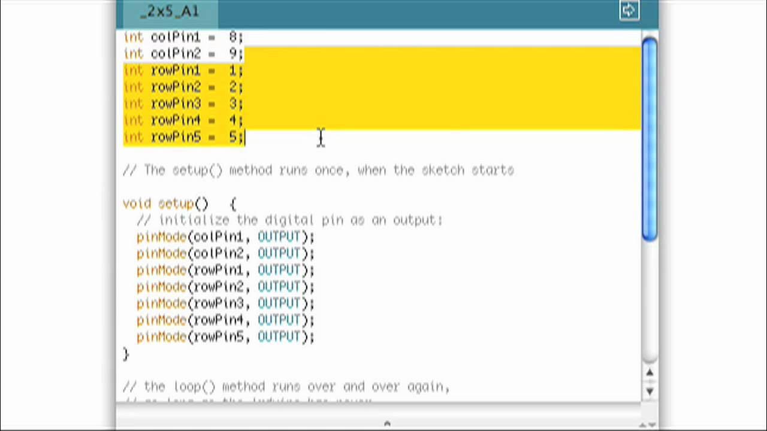Click the highlighted 'int rowPin2 = 2;' line

click(x=183, y=87)
